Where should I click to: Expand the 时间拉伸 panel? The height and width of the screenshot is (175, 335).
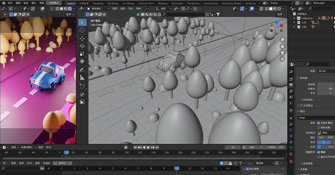(308, 100)
